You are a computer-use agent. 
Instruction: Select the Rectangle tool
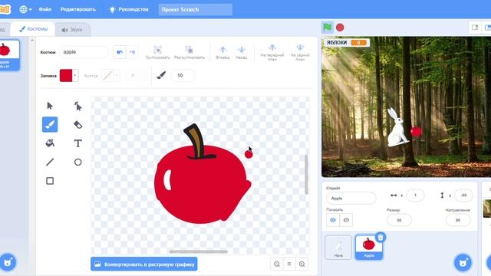pyautogui.click(x=50, y=181)
